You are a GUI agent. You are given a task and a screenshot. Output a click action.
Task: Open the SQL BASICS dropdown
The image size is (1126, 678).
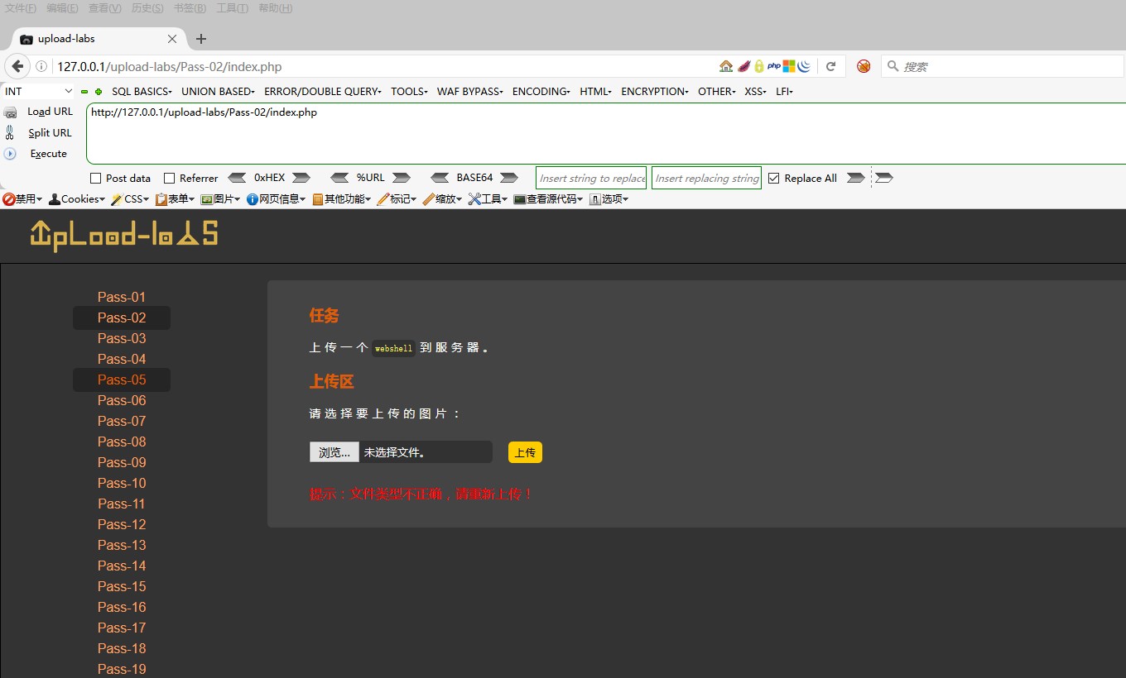tap(141, 91)
